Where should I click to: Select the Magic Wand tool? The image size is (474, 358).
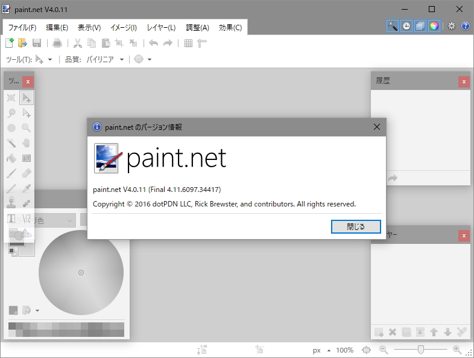tap(11, 143)
